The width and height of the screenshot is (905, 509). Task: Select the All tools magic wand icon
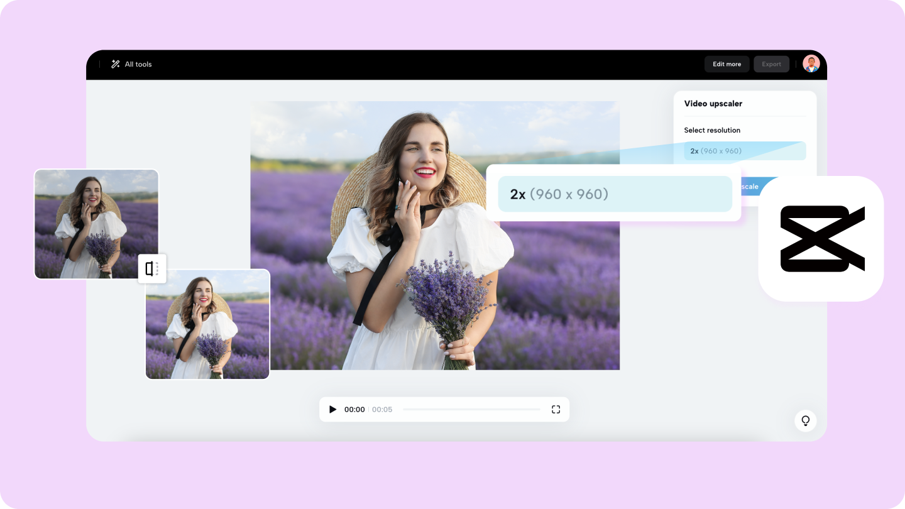tap(115, 63)
